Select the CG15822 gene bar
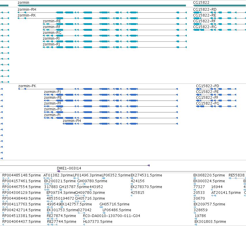Viewport: 246px width, 226px height. coord(219,6)
